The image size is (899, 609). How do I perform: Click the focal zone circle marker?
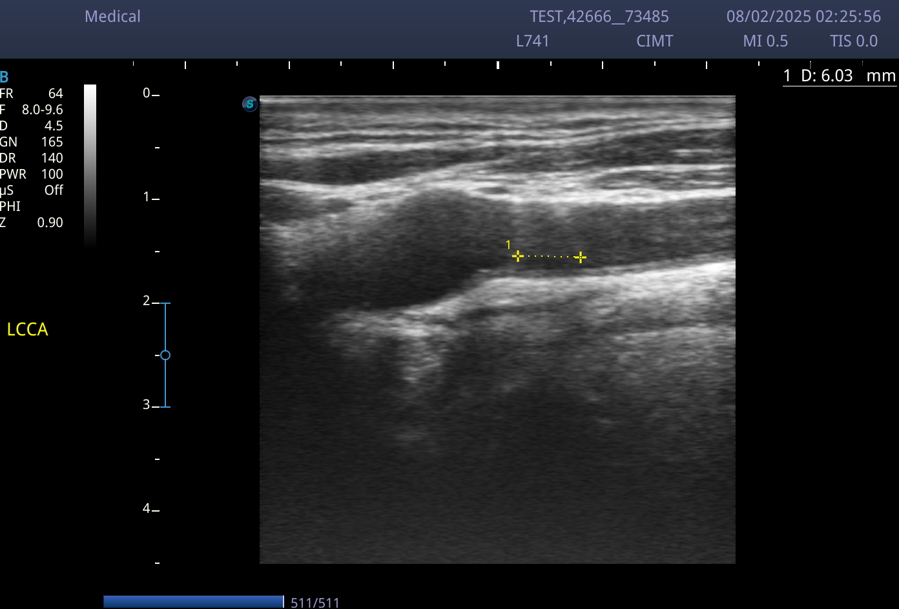point(165,355)
